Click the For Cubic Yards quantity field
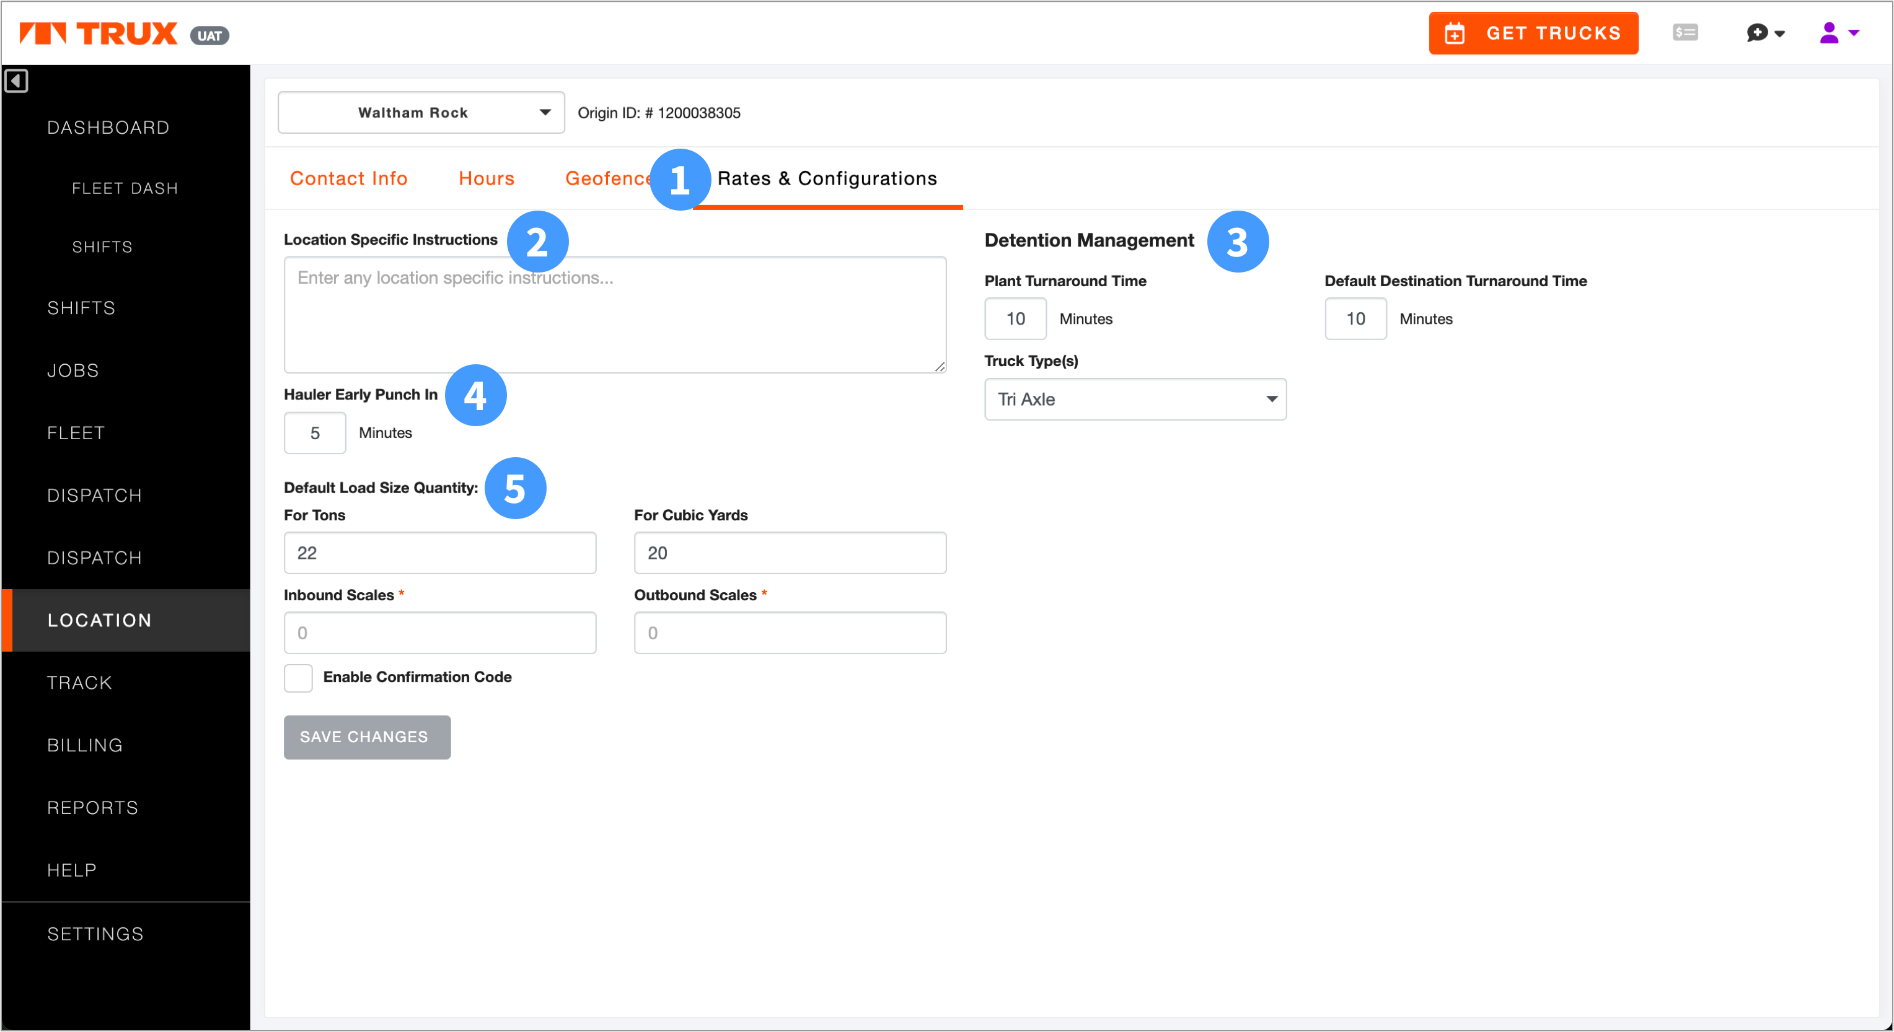The width and height of the screenshot is (1894, 1032). tap(790, 553)
